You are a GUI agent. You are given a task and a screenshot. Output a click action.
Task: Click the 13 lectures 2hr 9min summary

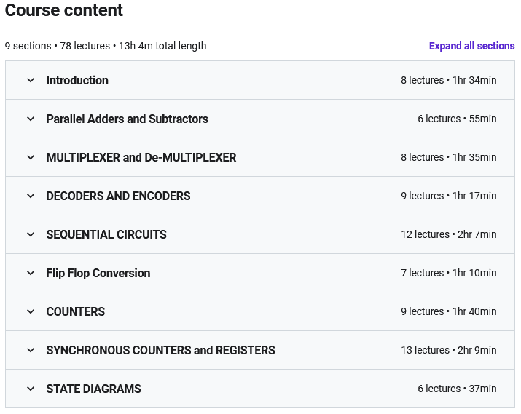click(449, 350)
